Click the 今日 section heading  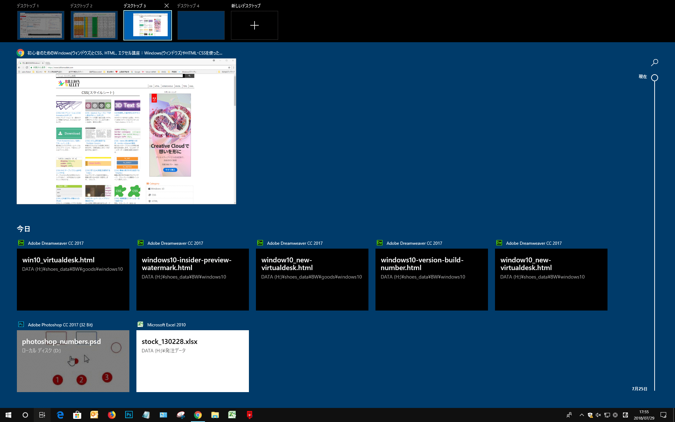click(23, 229)
